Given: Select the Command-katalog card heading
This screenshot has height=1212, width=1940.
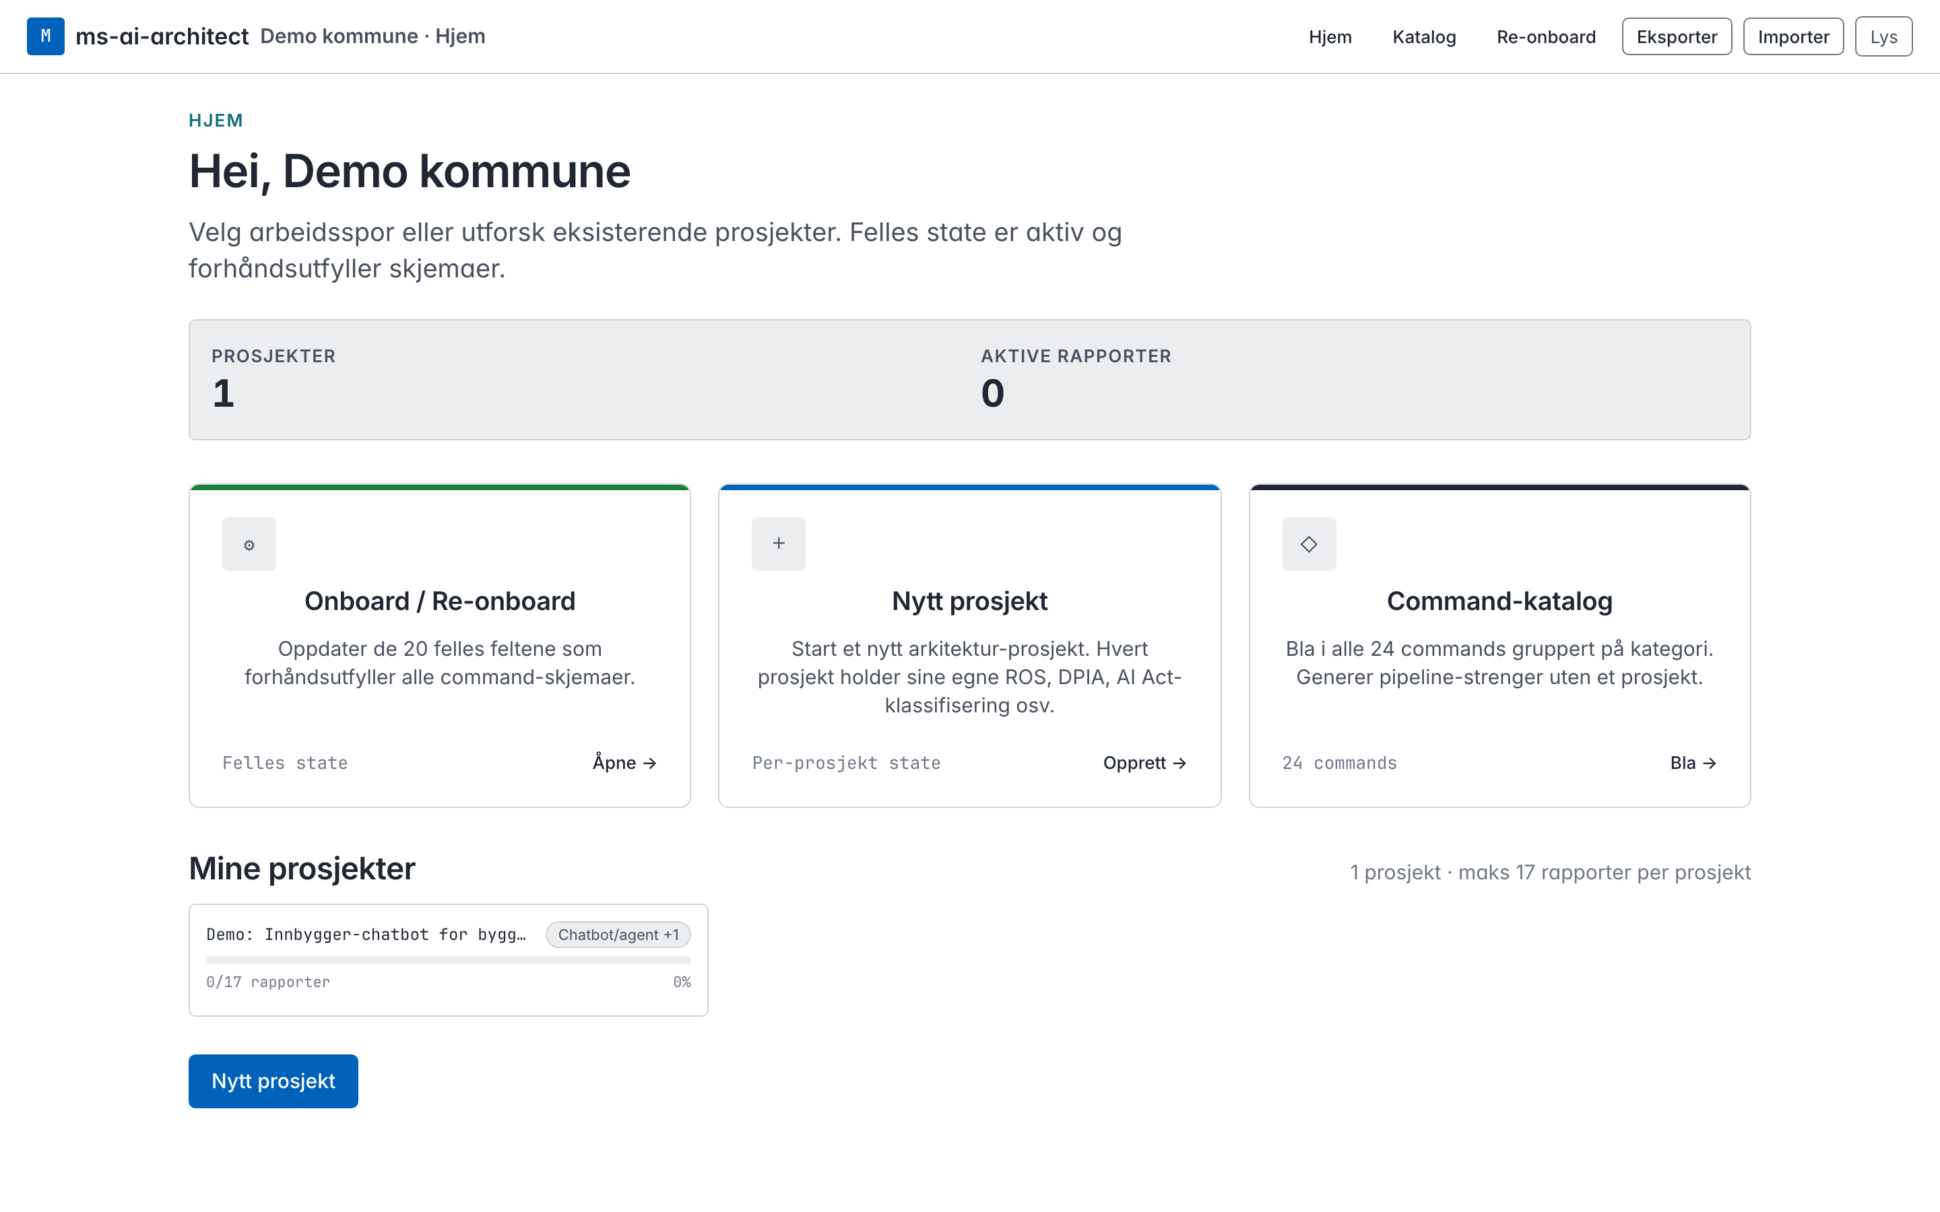Looking at the screenshot, I should pos(1499,601).
